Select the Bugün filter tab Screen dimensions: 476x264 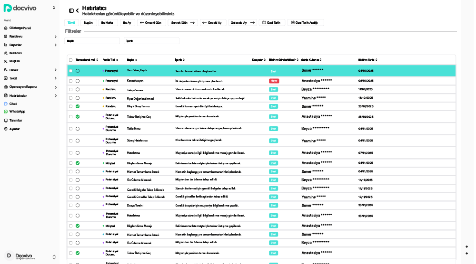point(88,22)
